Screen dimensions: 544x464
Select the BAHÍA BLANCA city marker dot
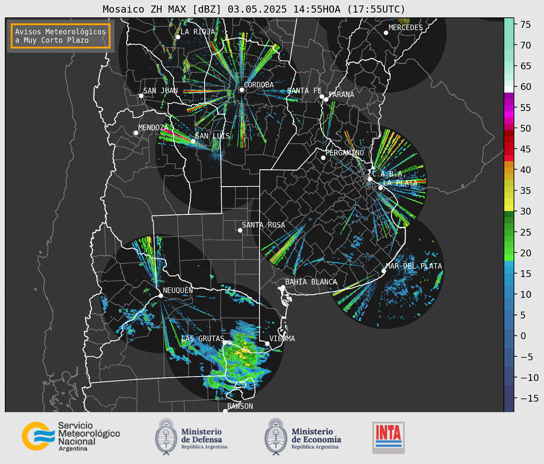coord(283,287)
